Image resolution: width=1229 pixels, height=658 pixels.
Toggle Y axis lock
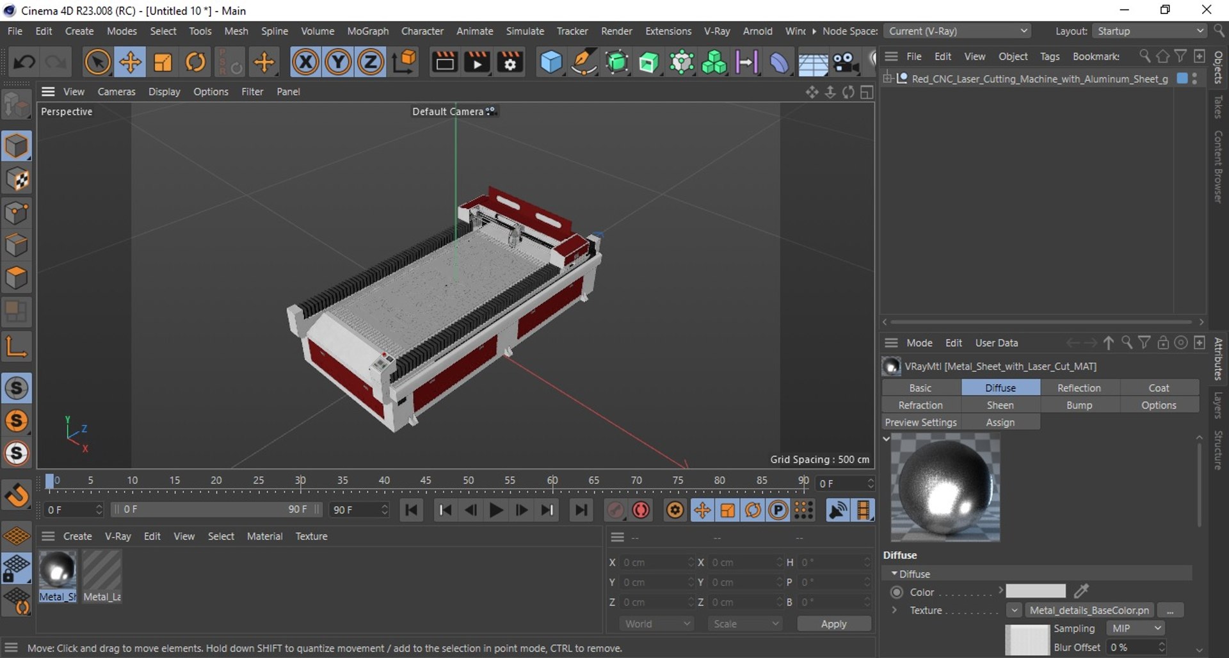point(338,62)
